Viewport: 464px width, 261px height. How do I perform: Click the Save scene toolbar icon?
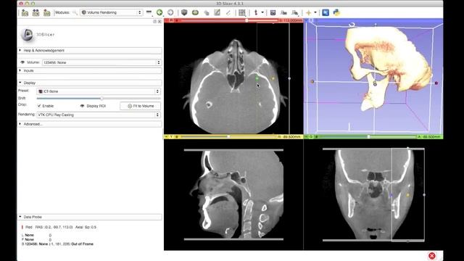[46, 12]
